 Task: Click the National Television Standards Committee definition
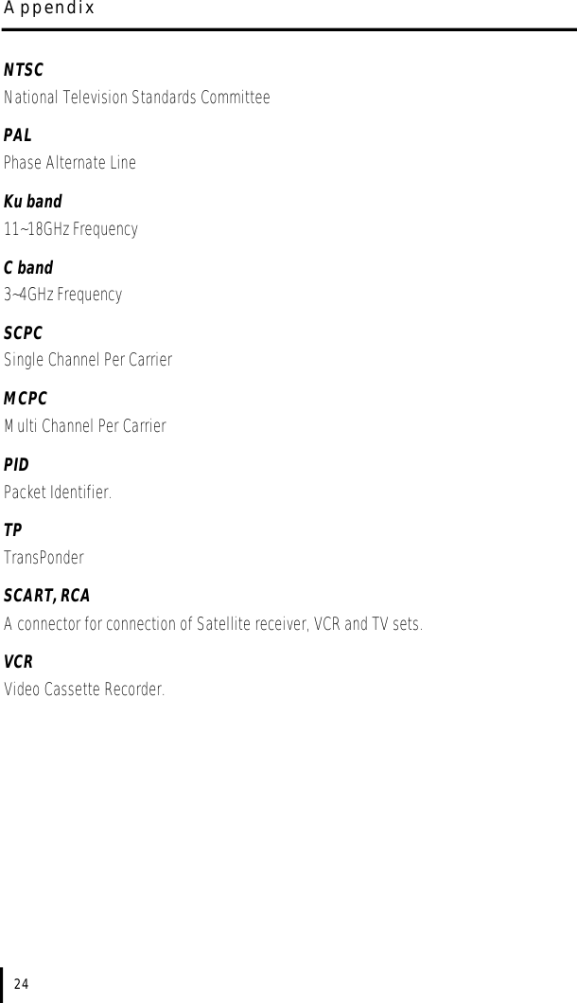pos(137,98)
